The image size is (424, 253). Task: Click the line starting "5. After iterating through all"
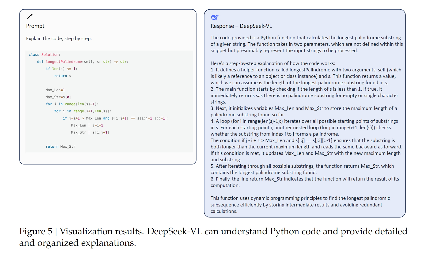302,166
